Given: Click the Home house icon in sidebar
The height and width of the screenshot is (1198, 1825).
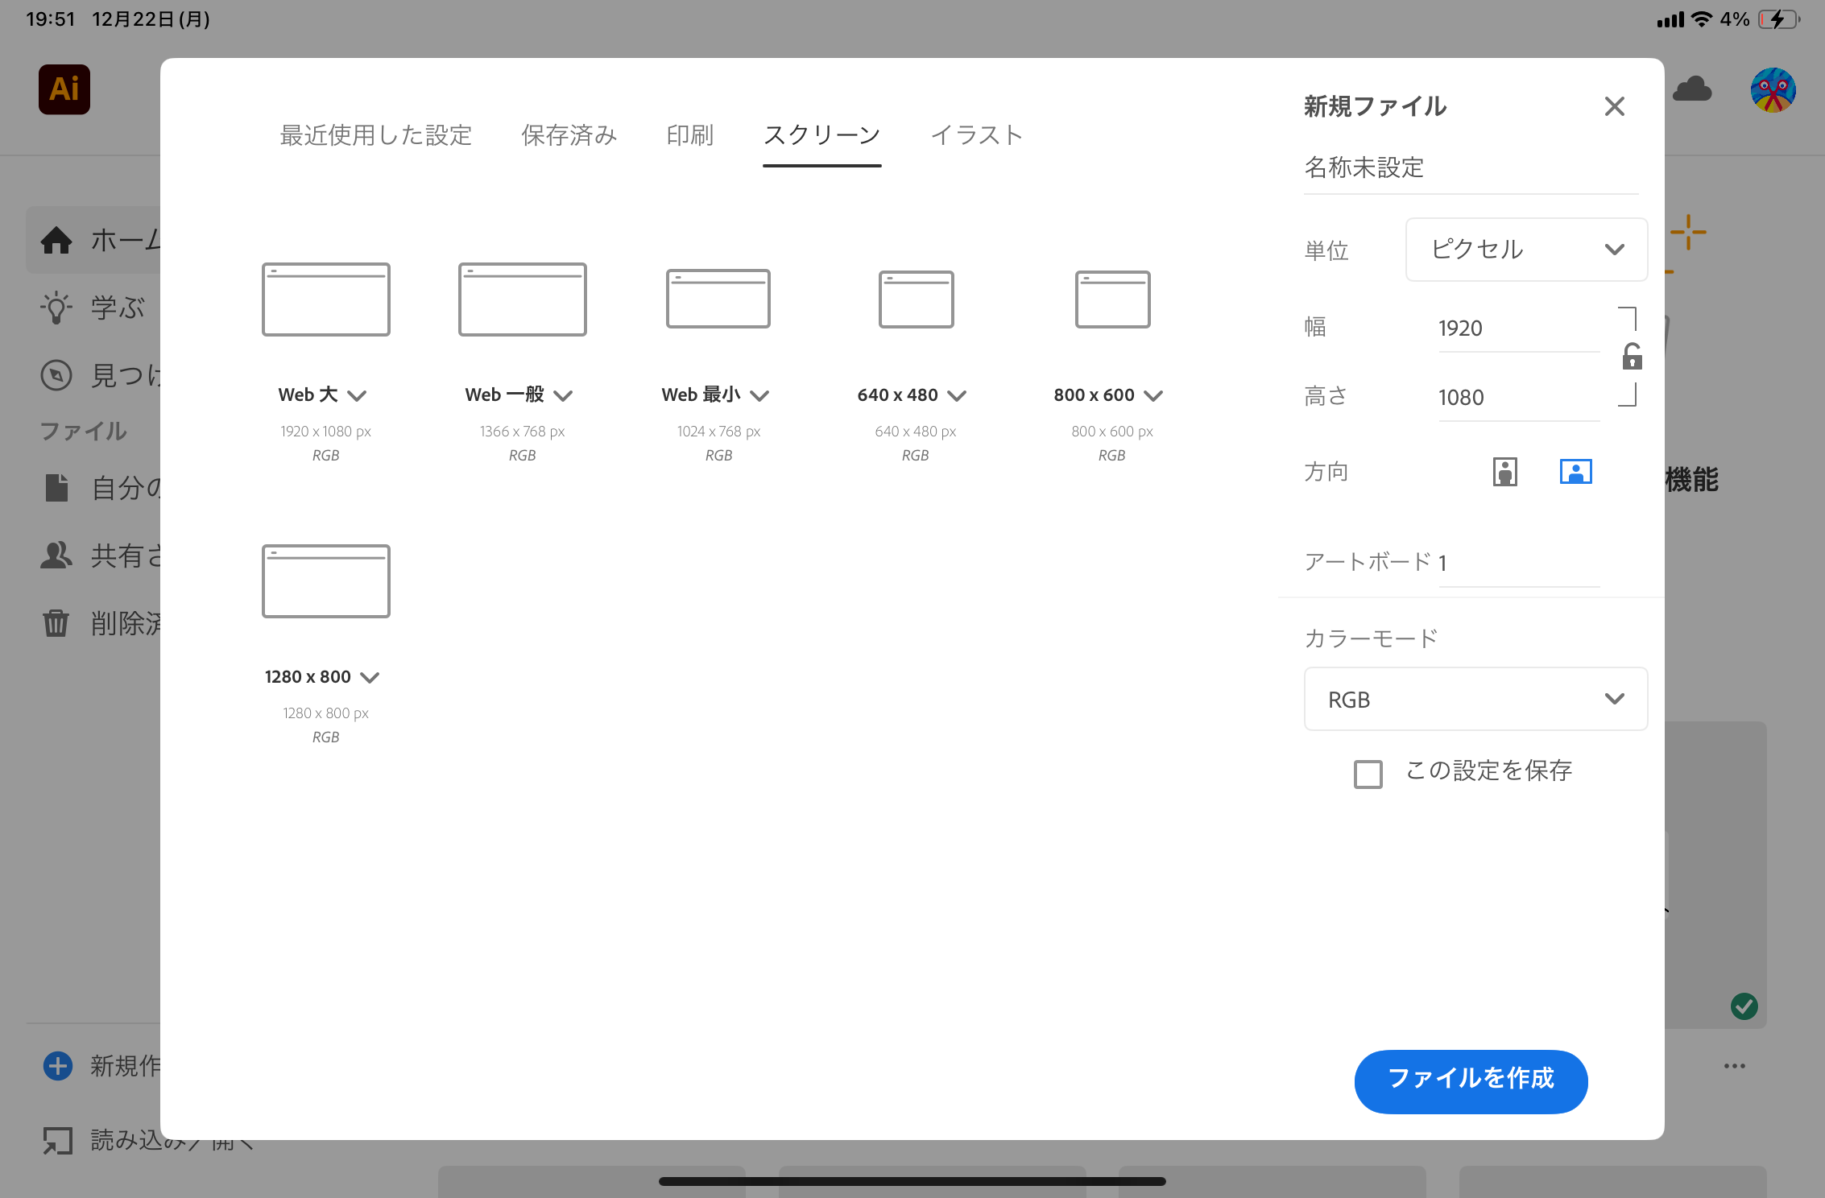Looking at the screenshot, I should pos(56,240).
